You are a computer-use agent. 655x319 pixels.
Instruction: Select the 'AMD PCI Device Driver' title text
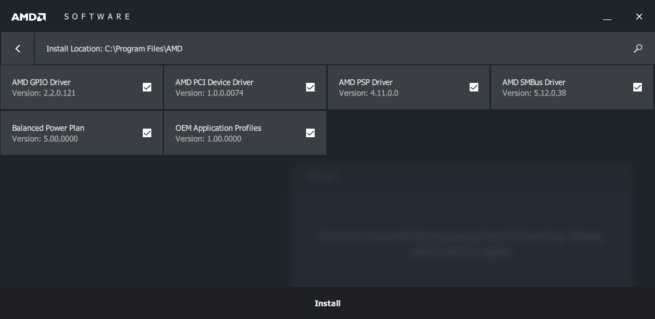pos(214,82)
